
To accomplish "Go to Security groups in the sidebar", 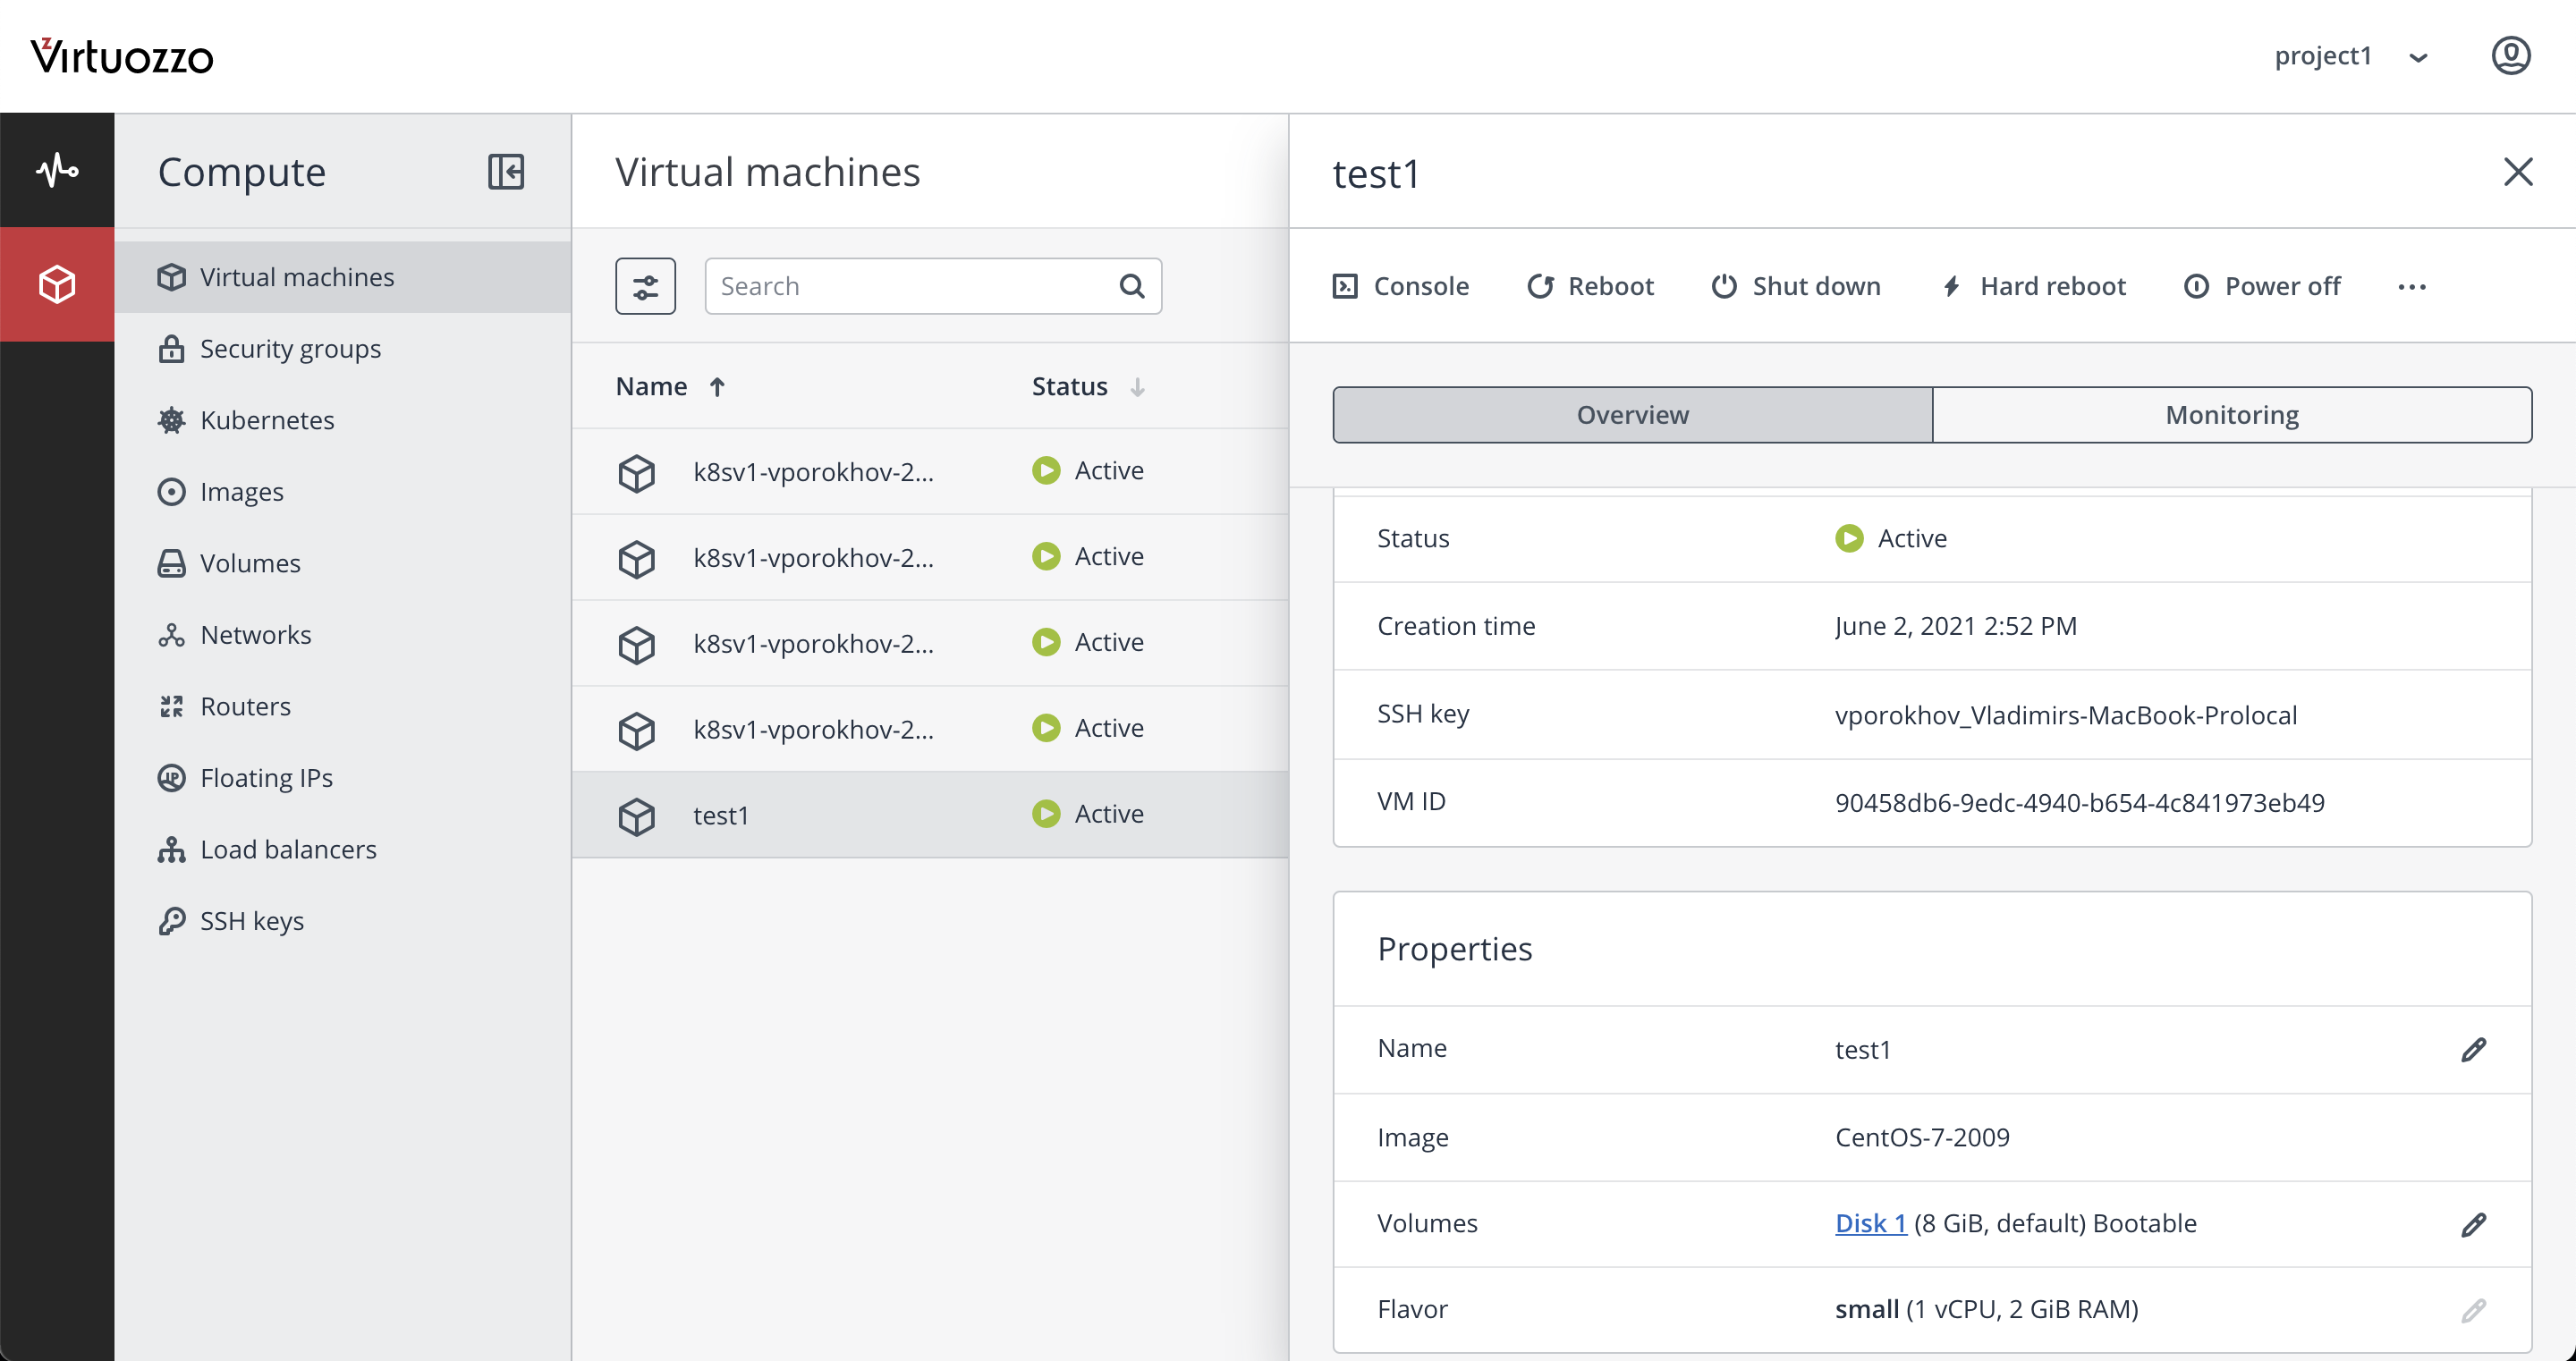I will click(x=290, y=349).
